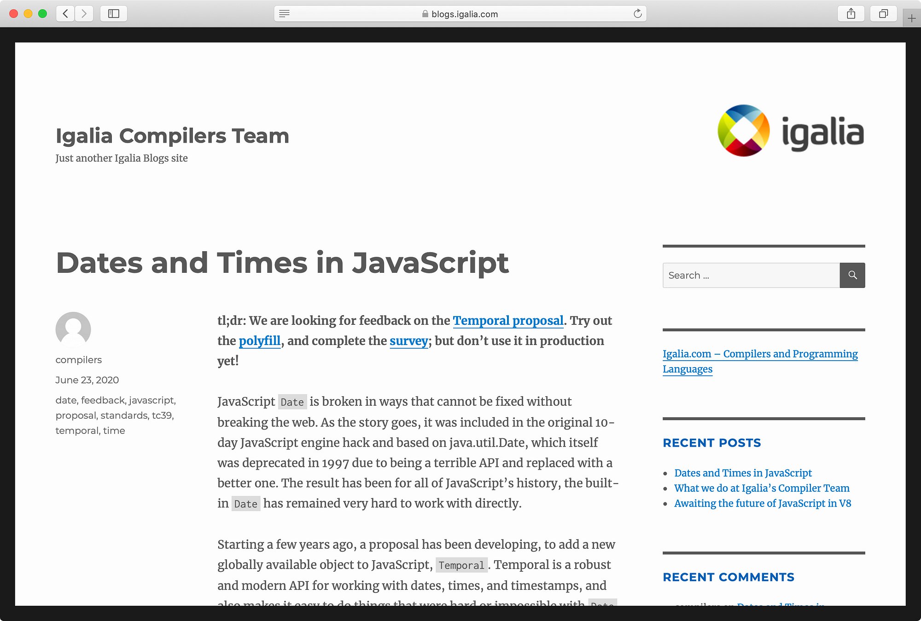Open recent post Dates and Times in JavaScript
Viewport: 921px width, 621px height.
[743, 473]
